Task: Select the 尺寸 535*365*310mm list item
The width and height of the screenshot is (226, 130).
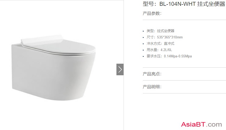Action: (164, 37)
